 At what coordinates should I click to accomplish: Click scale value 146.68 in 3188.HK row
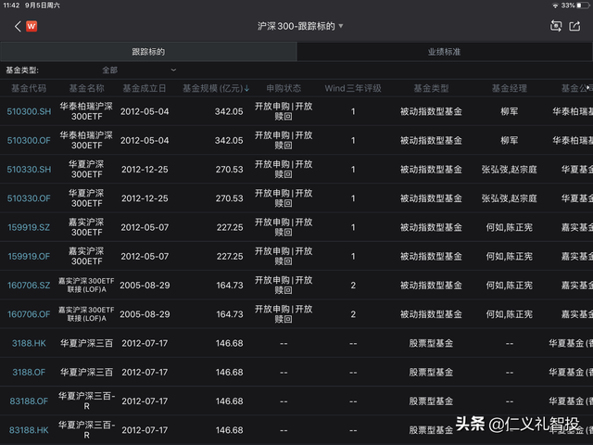click(x=229, y=343)
